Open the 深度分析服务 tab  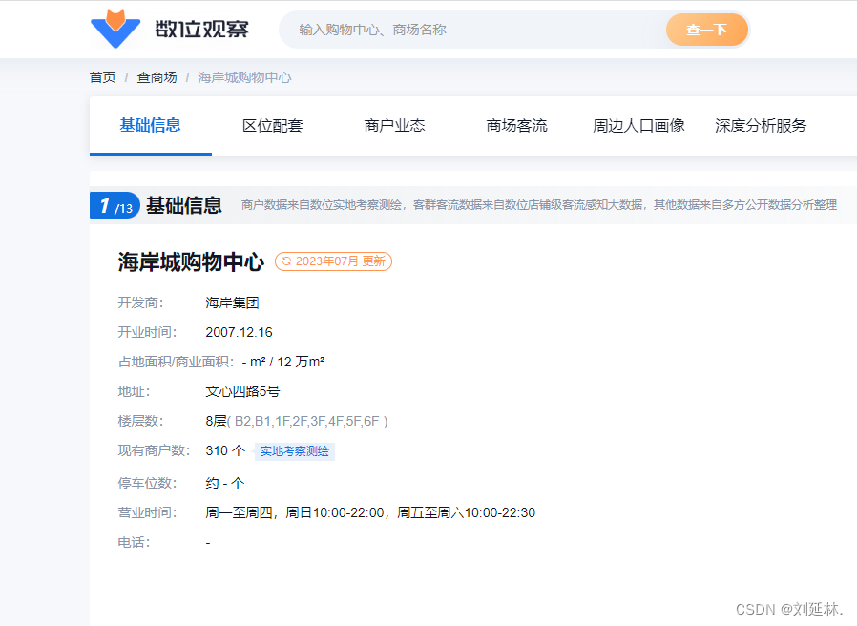click(761, 126)
